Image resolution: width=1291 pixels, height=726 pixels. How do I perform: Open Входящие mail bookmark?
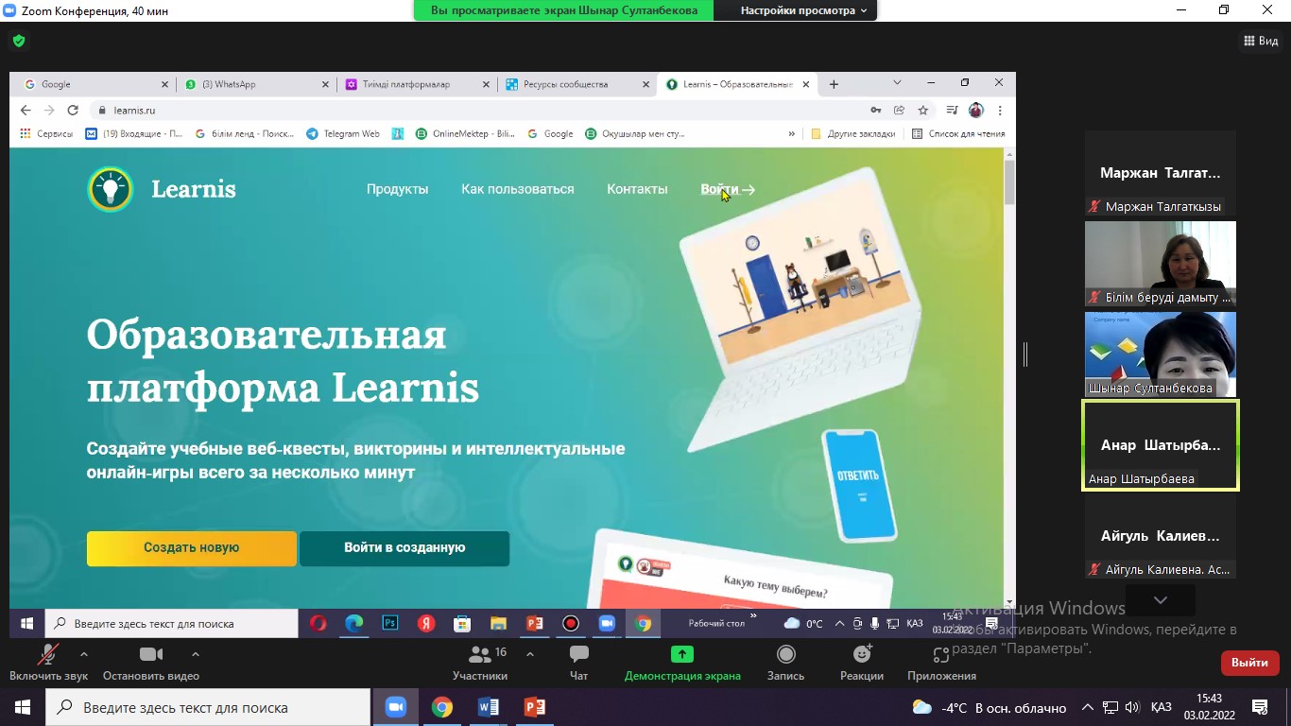pos(134,134)
